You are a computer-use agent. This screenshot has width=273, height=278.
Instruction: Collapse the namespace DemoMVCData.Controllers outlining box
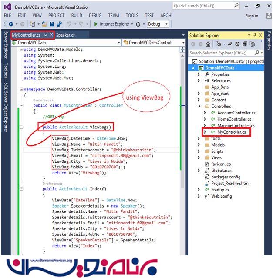21,89
